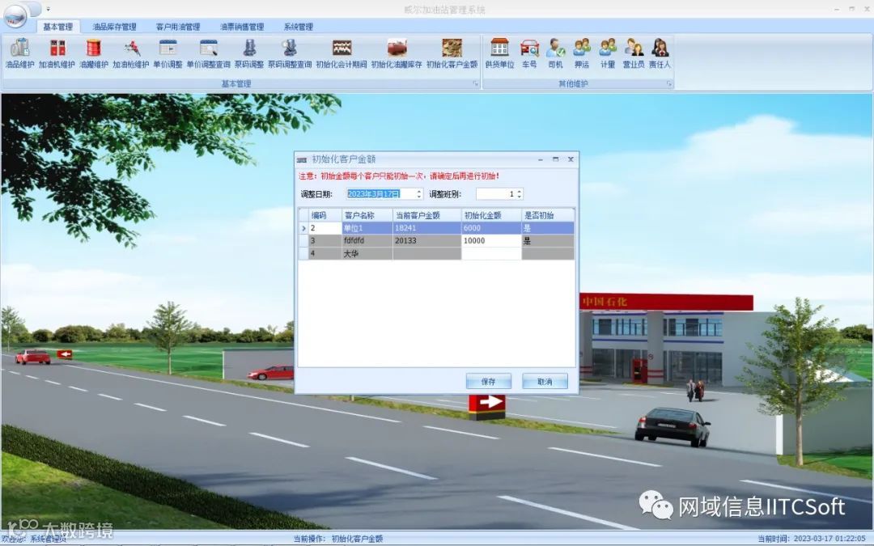Click initial amount cell 6000
The height and width of the screenshot is (546, 874).
(491, 228)
